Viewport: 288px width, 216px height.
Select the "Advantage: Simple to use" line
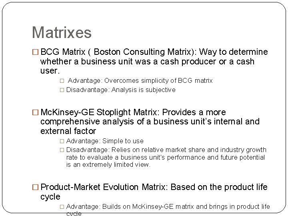pyautogui.click(x=105, y=141)
